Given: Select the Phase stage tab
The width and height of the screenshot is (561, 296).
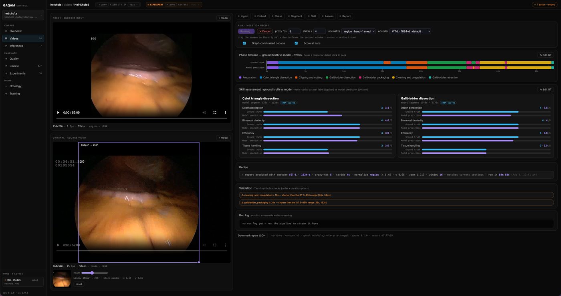Looking at the screenshot, I should pos(277,16).
